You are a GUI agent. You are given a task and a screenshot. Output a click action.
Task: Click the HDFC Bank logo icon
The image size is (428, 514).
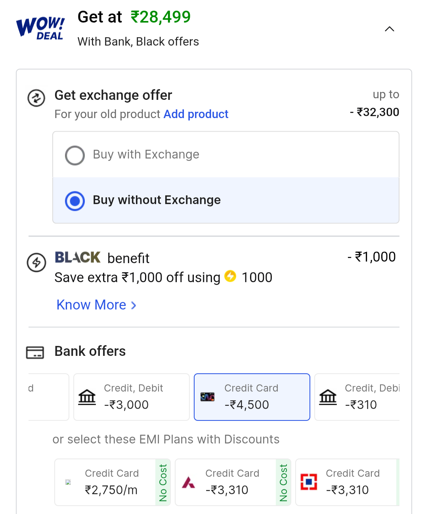309,482
